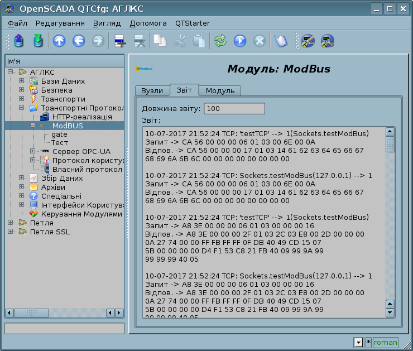Viewport: 413px width, 351px height.
Task: Click the tree scrollbar left arrow at far left
Action: [9, 313]
